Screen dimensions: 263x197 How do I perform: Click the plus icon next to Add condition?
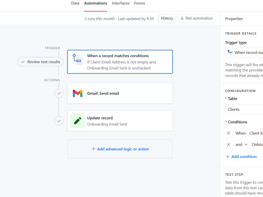point(227,157)
